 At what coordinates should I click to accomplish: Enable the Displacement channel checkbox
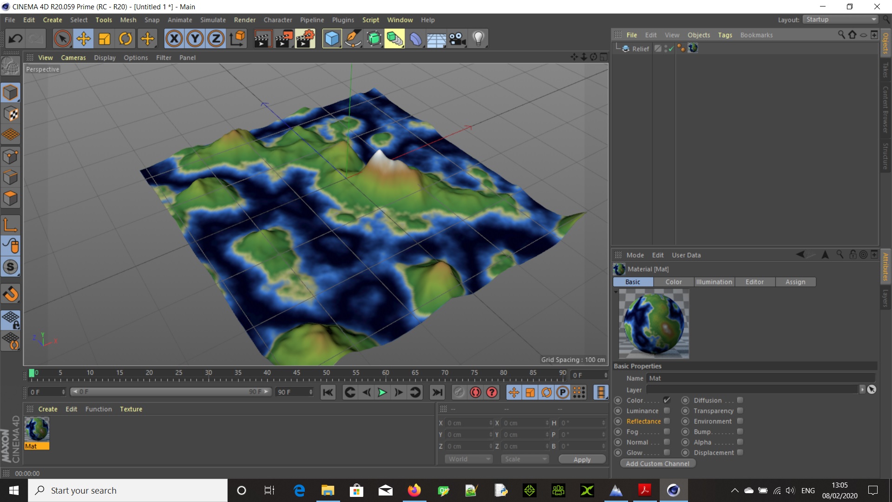[x=740, y=452]
